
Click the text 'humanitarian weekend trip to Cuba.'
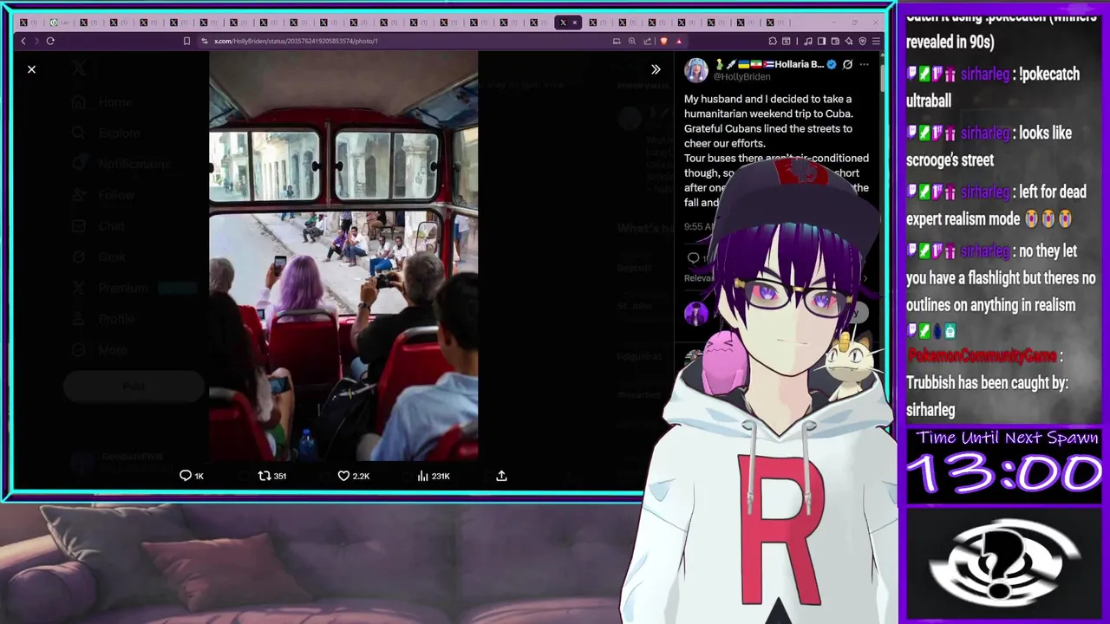coord(768,114)
